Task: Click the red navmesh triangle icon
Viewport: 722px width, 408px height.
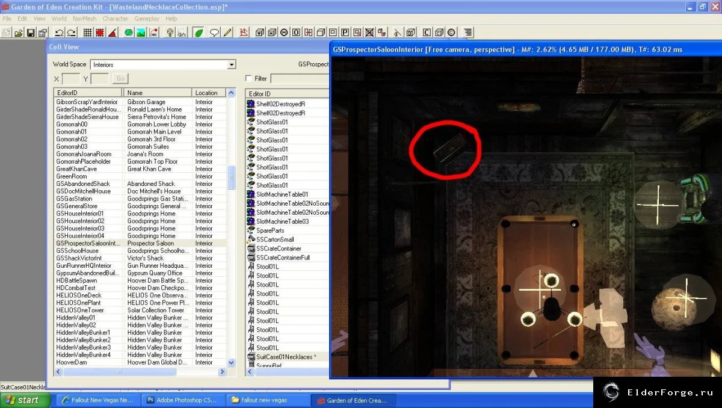Action: tap(244, 32)
